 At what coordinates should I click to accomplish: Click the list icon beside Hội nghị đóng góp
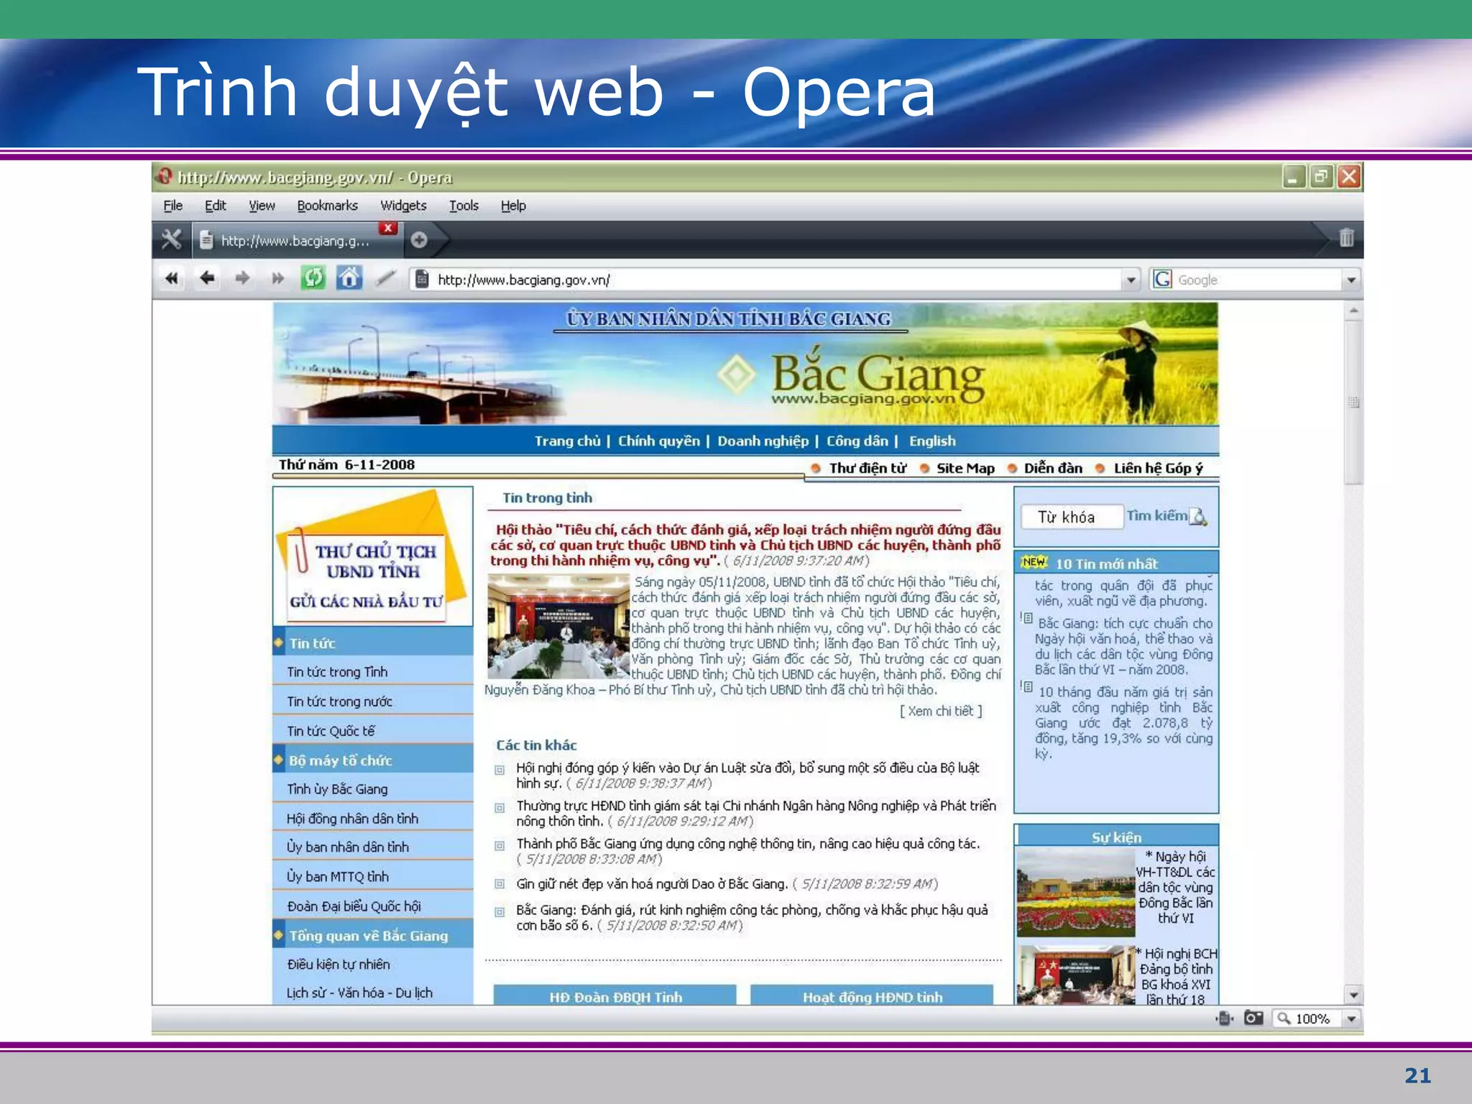500,770
